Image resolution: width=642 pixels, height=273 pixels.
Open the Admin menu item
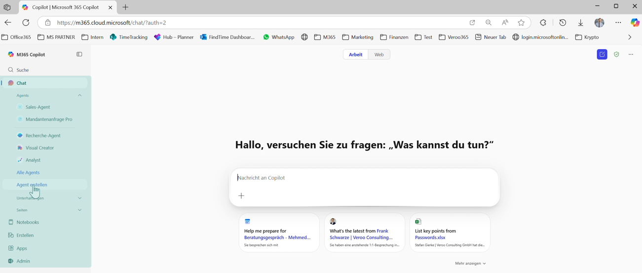pos(23,261)
